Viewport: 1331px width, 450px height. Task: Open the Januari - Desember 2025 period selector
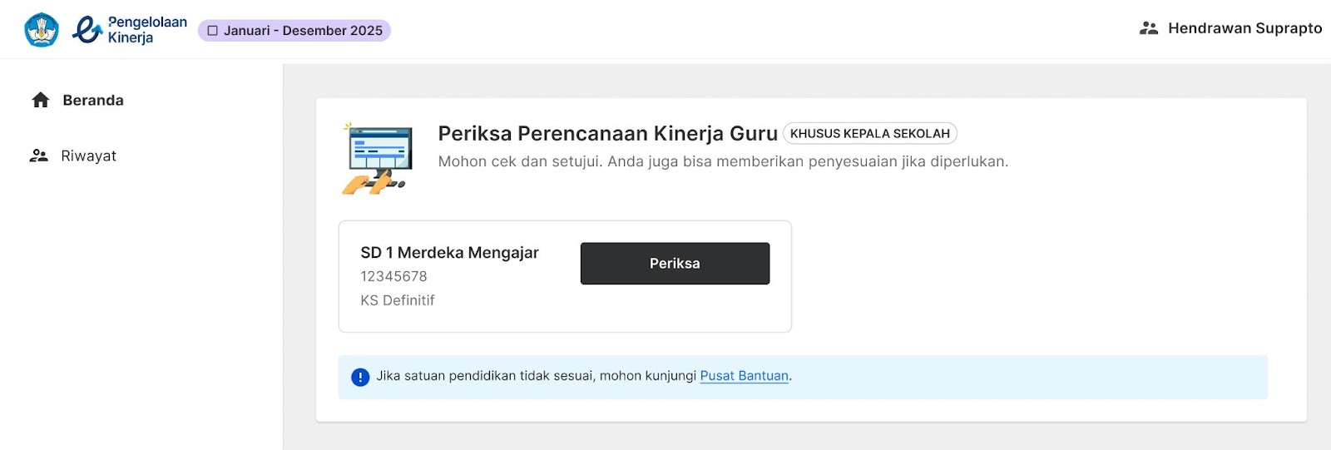(294, 31)
